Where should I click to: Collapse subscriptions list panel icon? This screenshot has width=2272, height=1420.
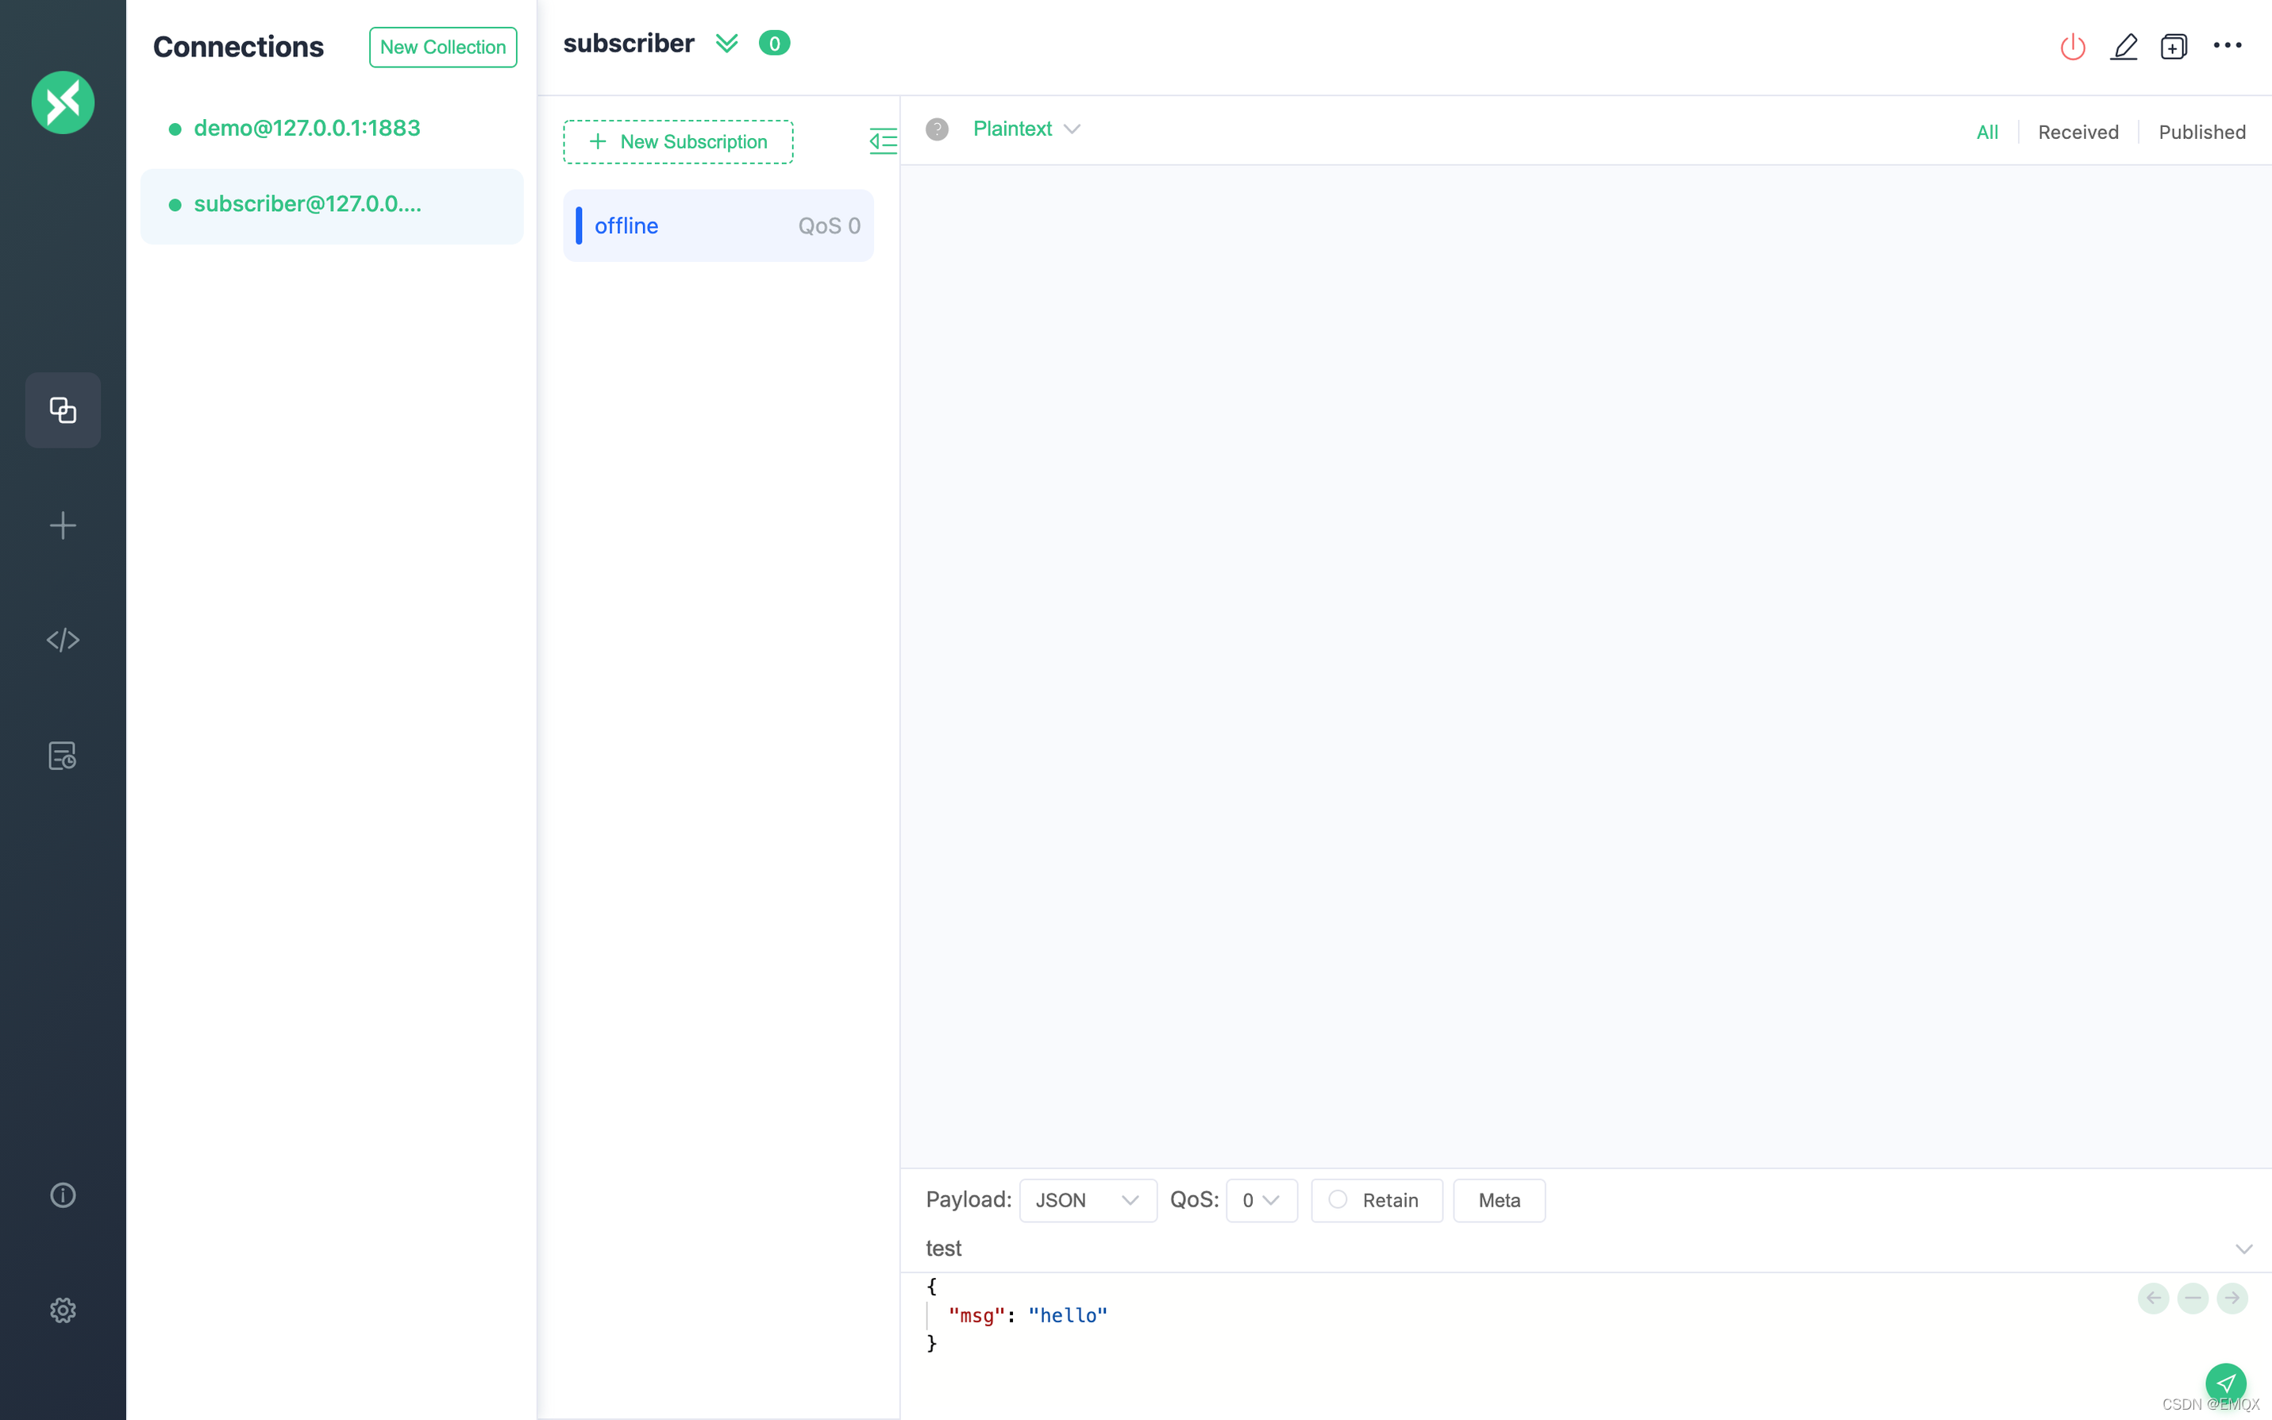pos(883,142)
